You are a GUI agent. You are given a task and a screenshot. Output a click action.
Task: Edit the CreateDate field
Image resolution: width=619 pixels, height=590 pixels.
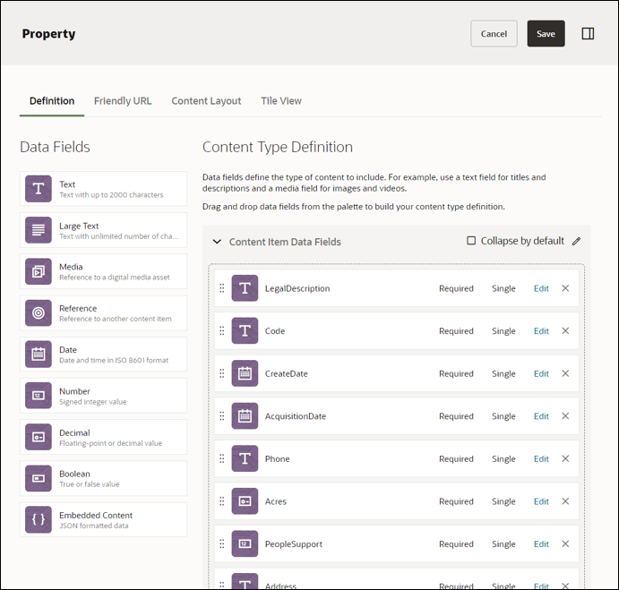(541, 373)
